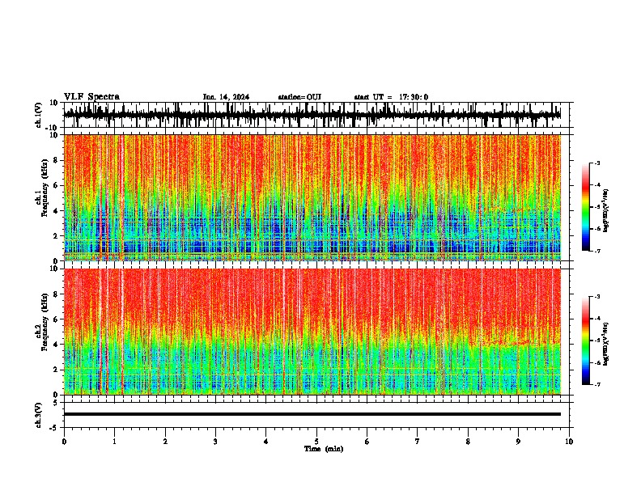
Task: Click the ch.1 Frequency (kHz) axis label
Action: [x=44, y=188]
